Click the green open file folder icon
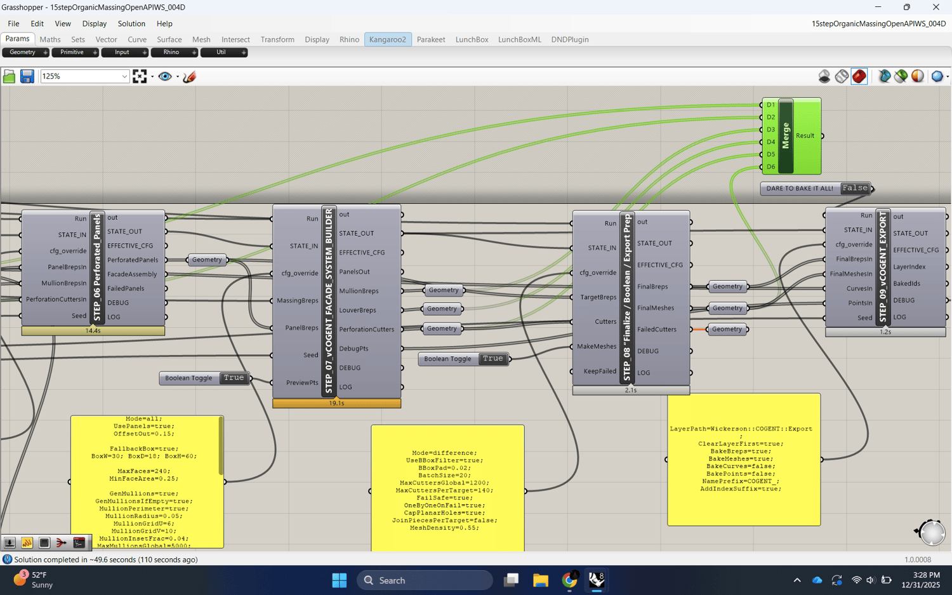 click(9, 76)
